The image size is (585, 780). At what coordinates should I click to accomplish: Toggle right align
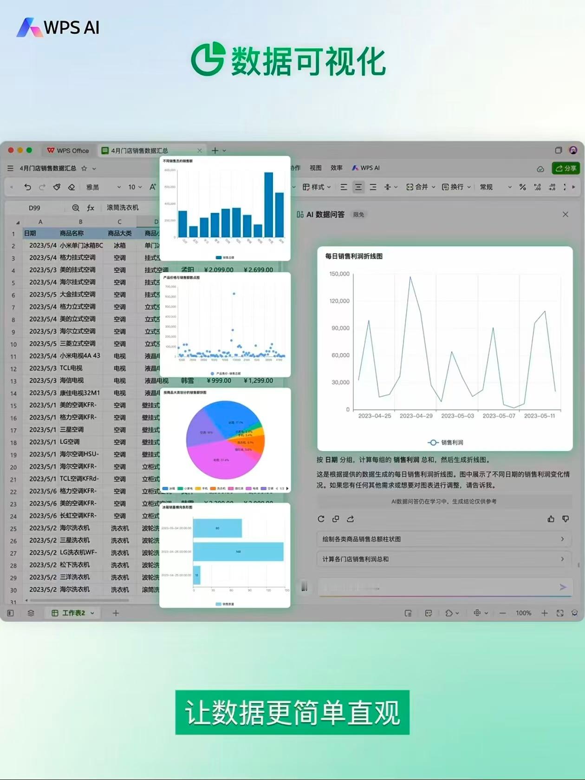point(373,187)
